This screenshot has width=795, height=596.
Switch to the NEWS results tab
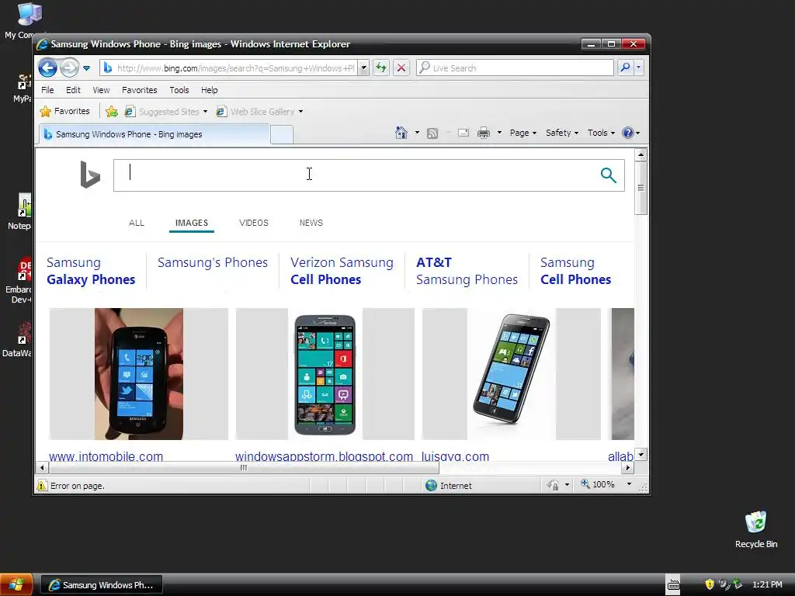[x=311, y=223]
